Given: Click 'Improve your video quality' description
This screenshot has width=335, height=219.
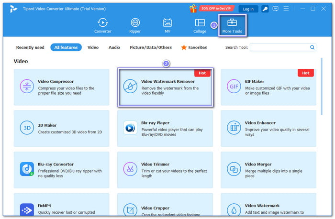Looking at the screenshot, I should (277, 132).
